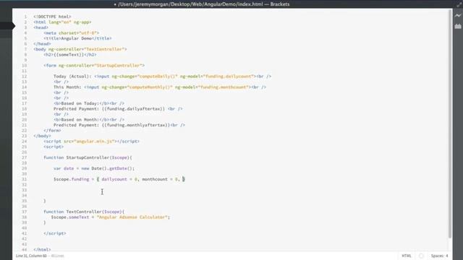The width and height of the screenshot is (463, 260).
Task: Click the closing </script> tag
Action: point(55,233)
